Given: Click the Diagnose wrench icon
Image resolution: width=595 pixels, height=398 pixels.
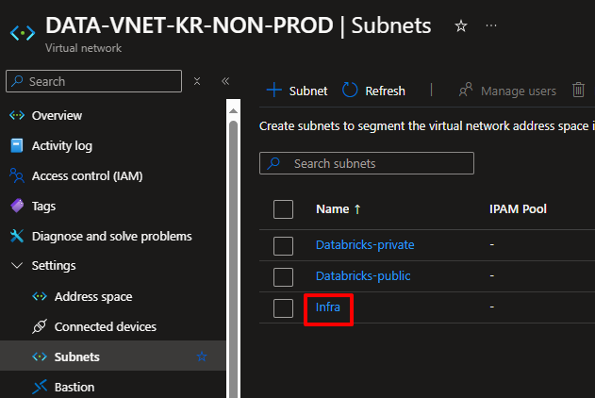Looking at the screenshot, I should [x=17, y=236].
